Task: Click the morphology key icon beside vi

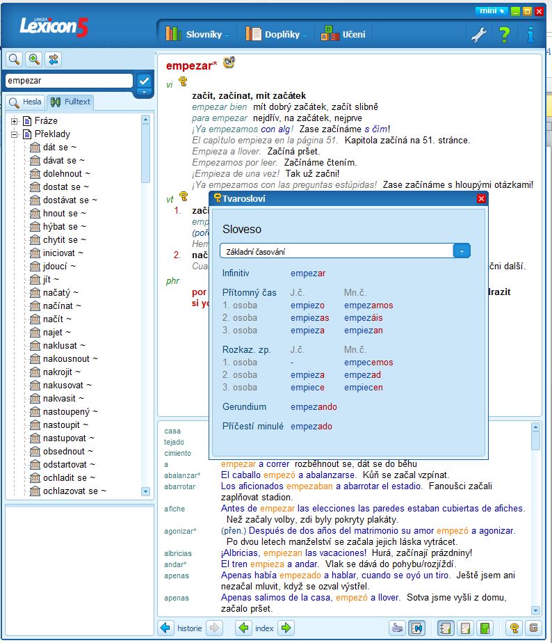Action: 183,81
